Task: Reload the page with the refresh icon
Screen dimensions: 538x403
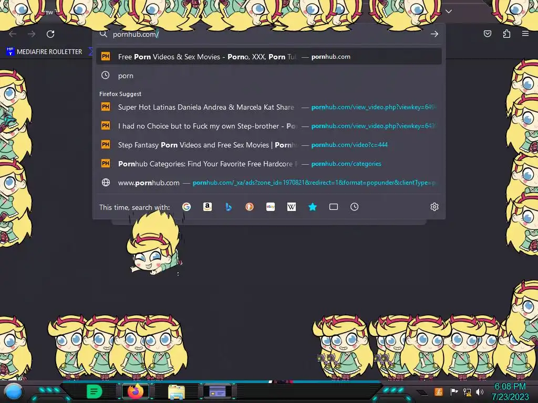Action: point(50,34)
